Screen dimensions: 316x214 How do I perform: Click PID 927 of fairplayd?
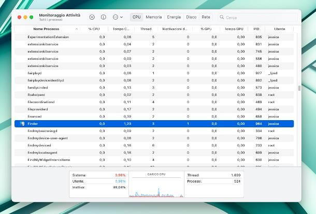pyautogui.click(x=258, y=73)
